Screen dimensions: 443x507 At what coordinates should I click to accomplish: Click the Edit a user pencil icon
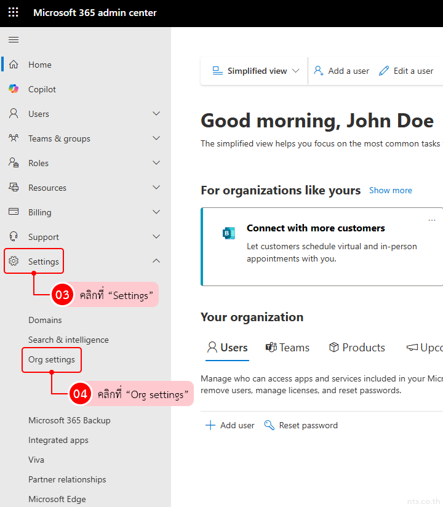384,71
